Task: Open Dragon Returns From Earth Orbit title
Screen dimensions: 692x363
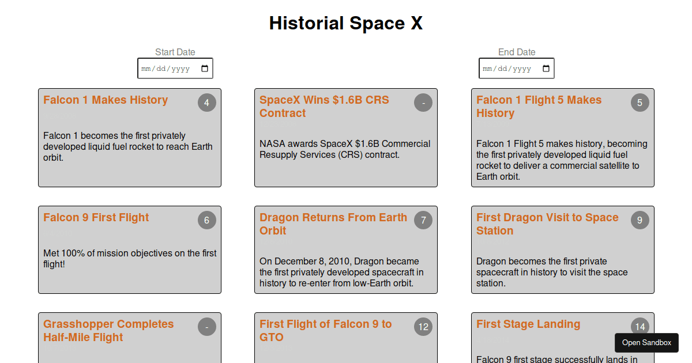Action: click(333, 224)
